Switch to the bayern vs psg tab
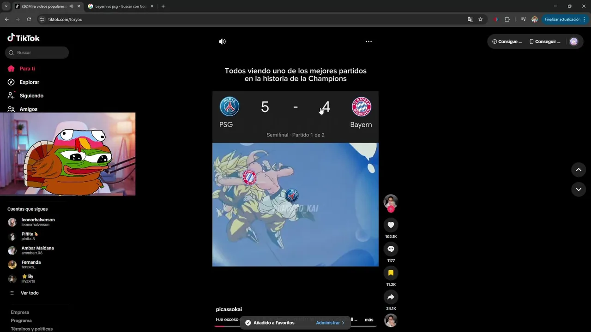Screen dimensions: 591x332 tap(120, 6)
